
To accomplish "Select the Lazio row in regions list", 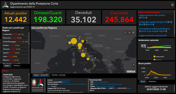I will [15, 56].
